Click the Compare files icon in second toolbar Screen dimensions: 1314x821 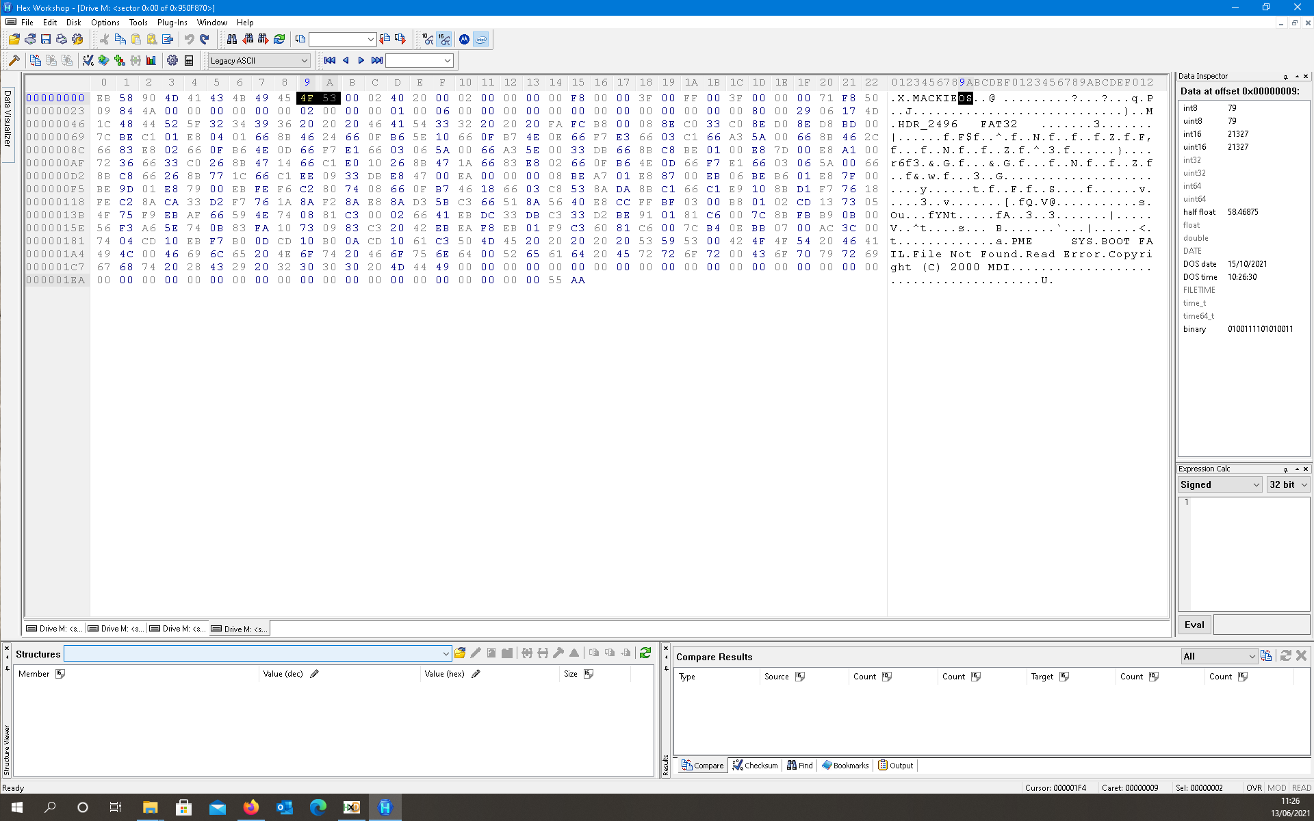(x=36, y=61)
